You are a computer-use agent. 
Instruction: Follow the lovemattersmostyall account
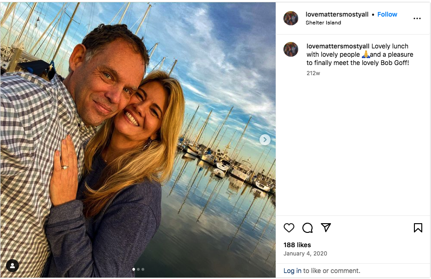tap(387, 14)
